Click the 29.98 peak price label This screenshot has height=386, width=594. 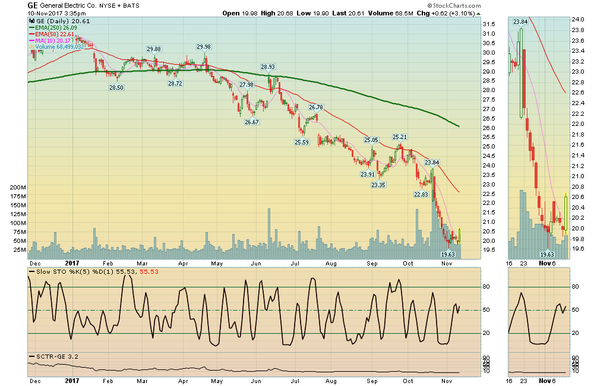click(204, 46)
